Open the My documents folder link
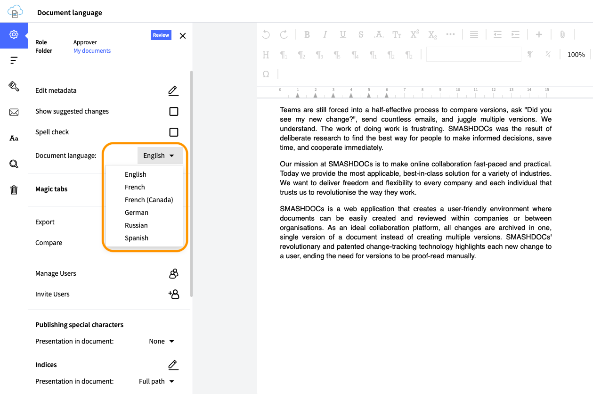This screenshot has width=593, height=394. 92,51
